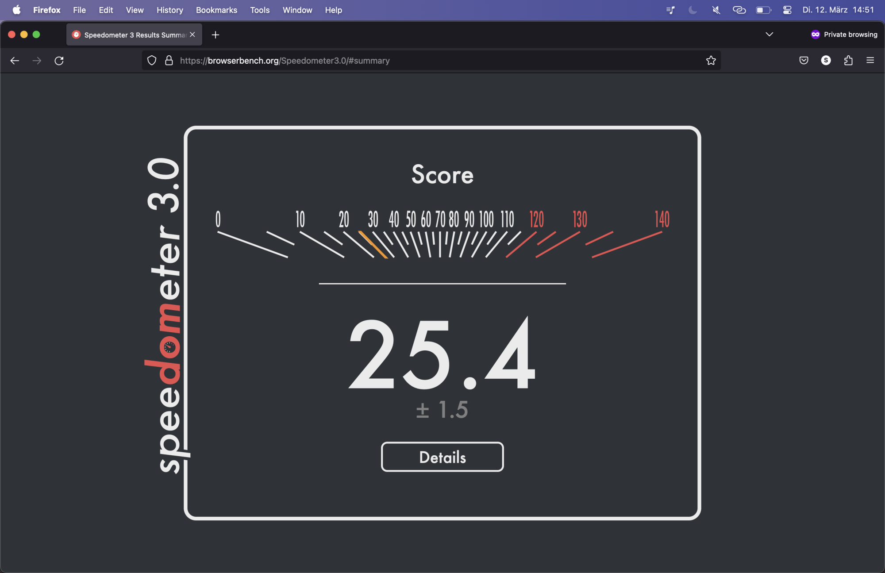
Task: Toggle macOS Focus moon icon
Action: (x=693, y=10)
